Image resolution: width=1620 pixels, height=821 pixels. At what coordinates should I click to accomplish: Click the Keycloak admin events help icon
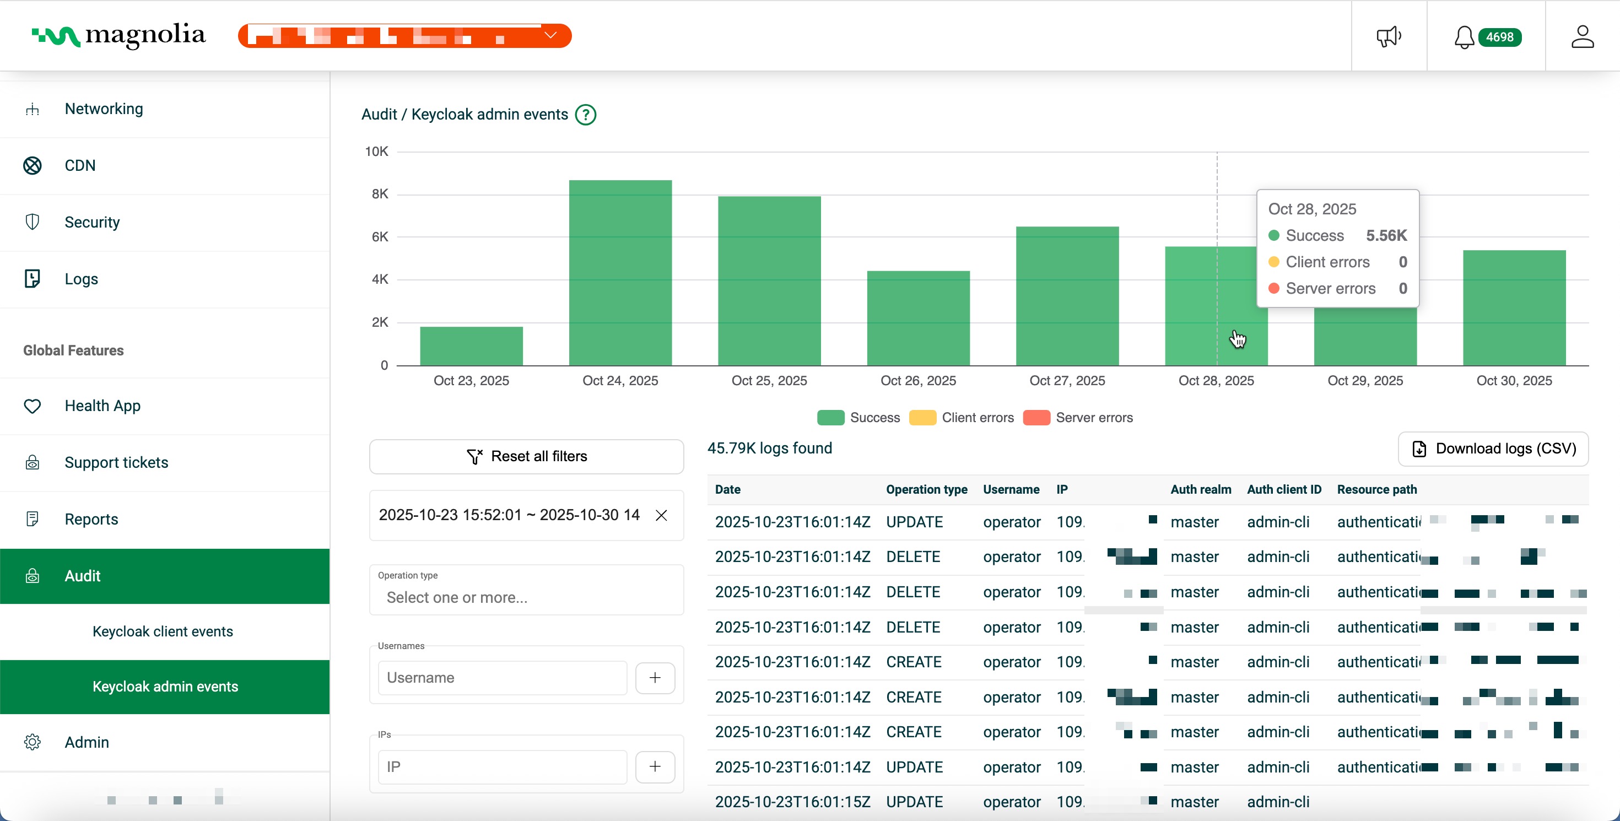[x=586, y=115]
